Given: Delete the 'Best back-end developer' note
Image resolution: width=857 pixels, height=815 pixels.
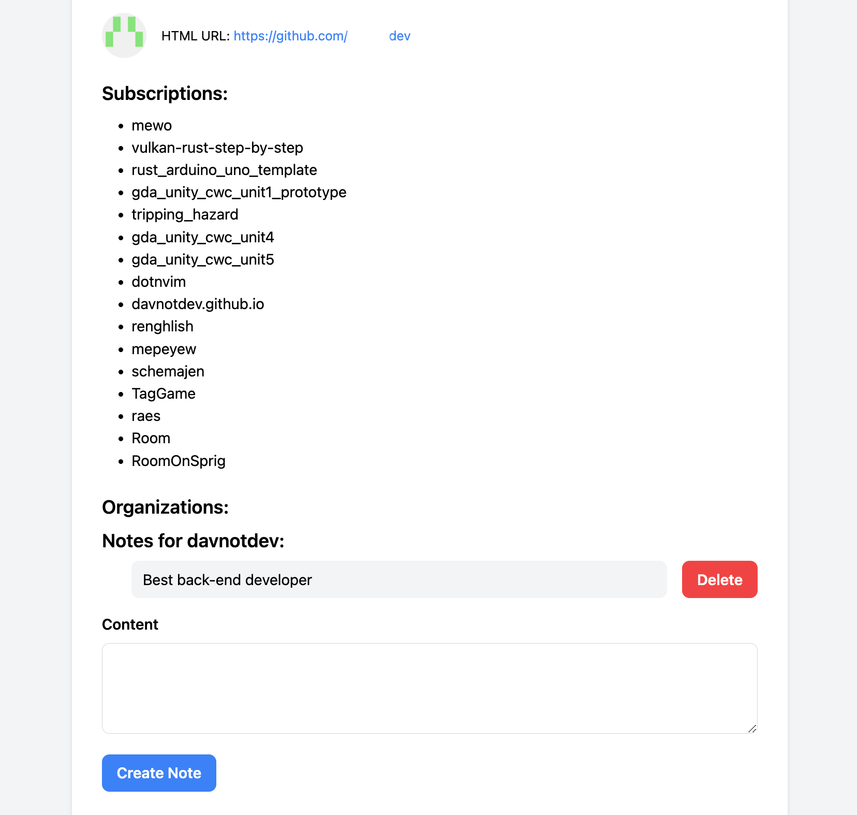Looking at the screenshot, I should coord(719,579).
